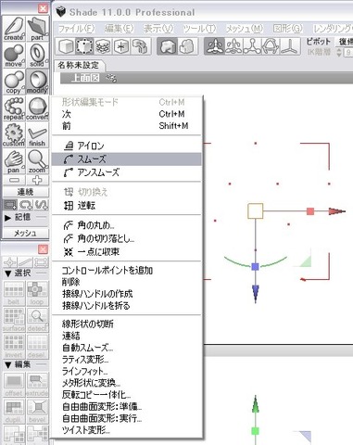This screenshot has height=445, width=353.
Task: Choose 自動スムーズ menu item
Action: tap(126, 348)
